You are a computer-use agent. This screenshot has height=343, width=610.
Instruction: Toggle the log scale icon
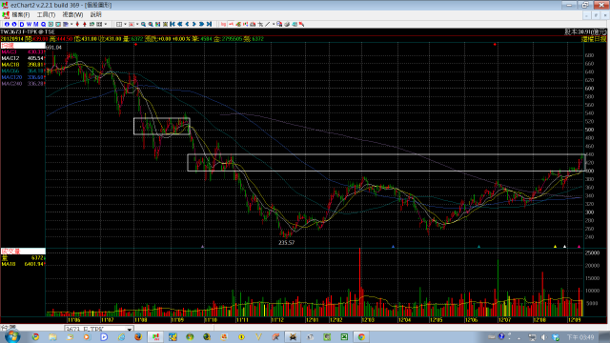click(223, 24)
